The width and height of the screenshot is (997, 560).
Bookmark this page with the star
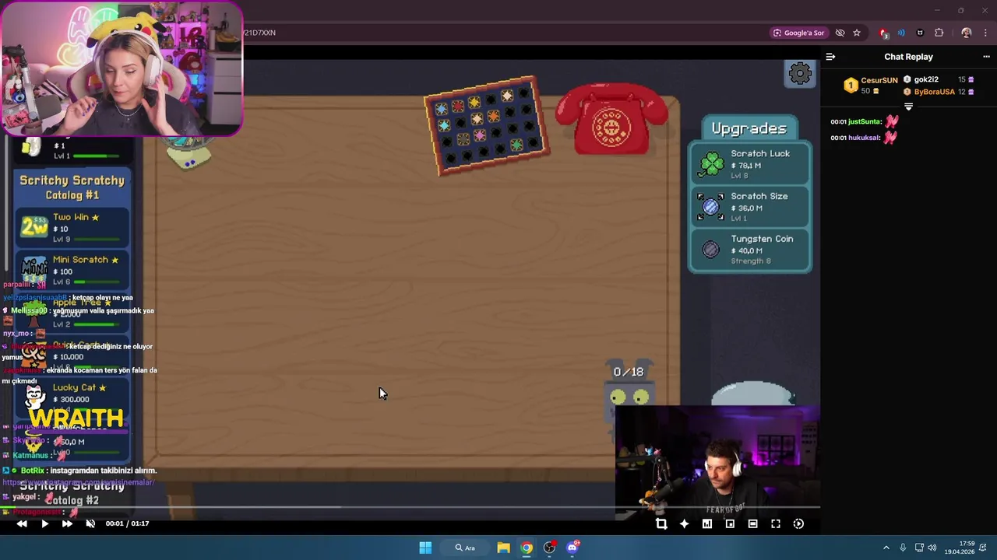tap(857, 33)
